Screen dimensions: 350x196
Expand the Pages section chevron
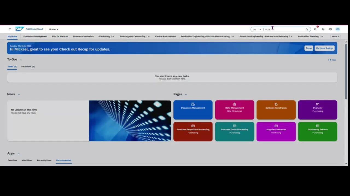(186, 94)
